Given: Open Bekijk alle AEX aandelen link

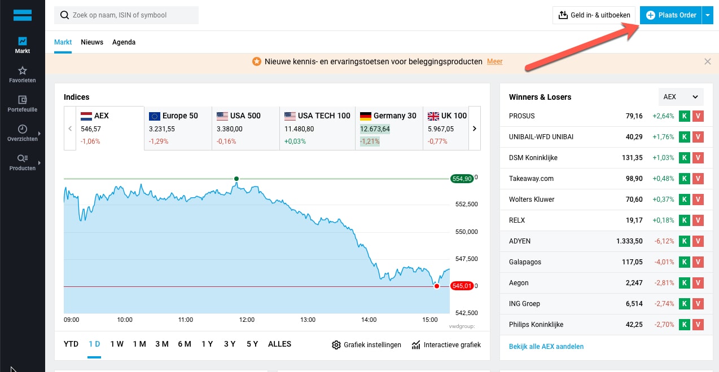Looking at the screenshot, I should coord(546,347).
